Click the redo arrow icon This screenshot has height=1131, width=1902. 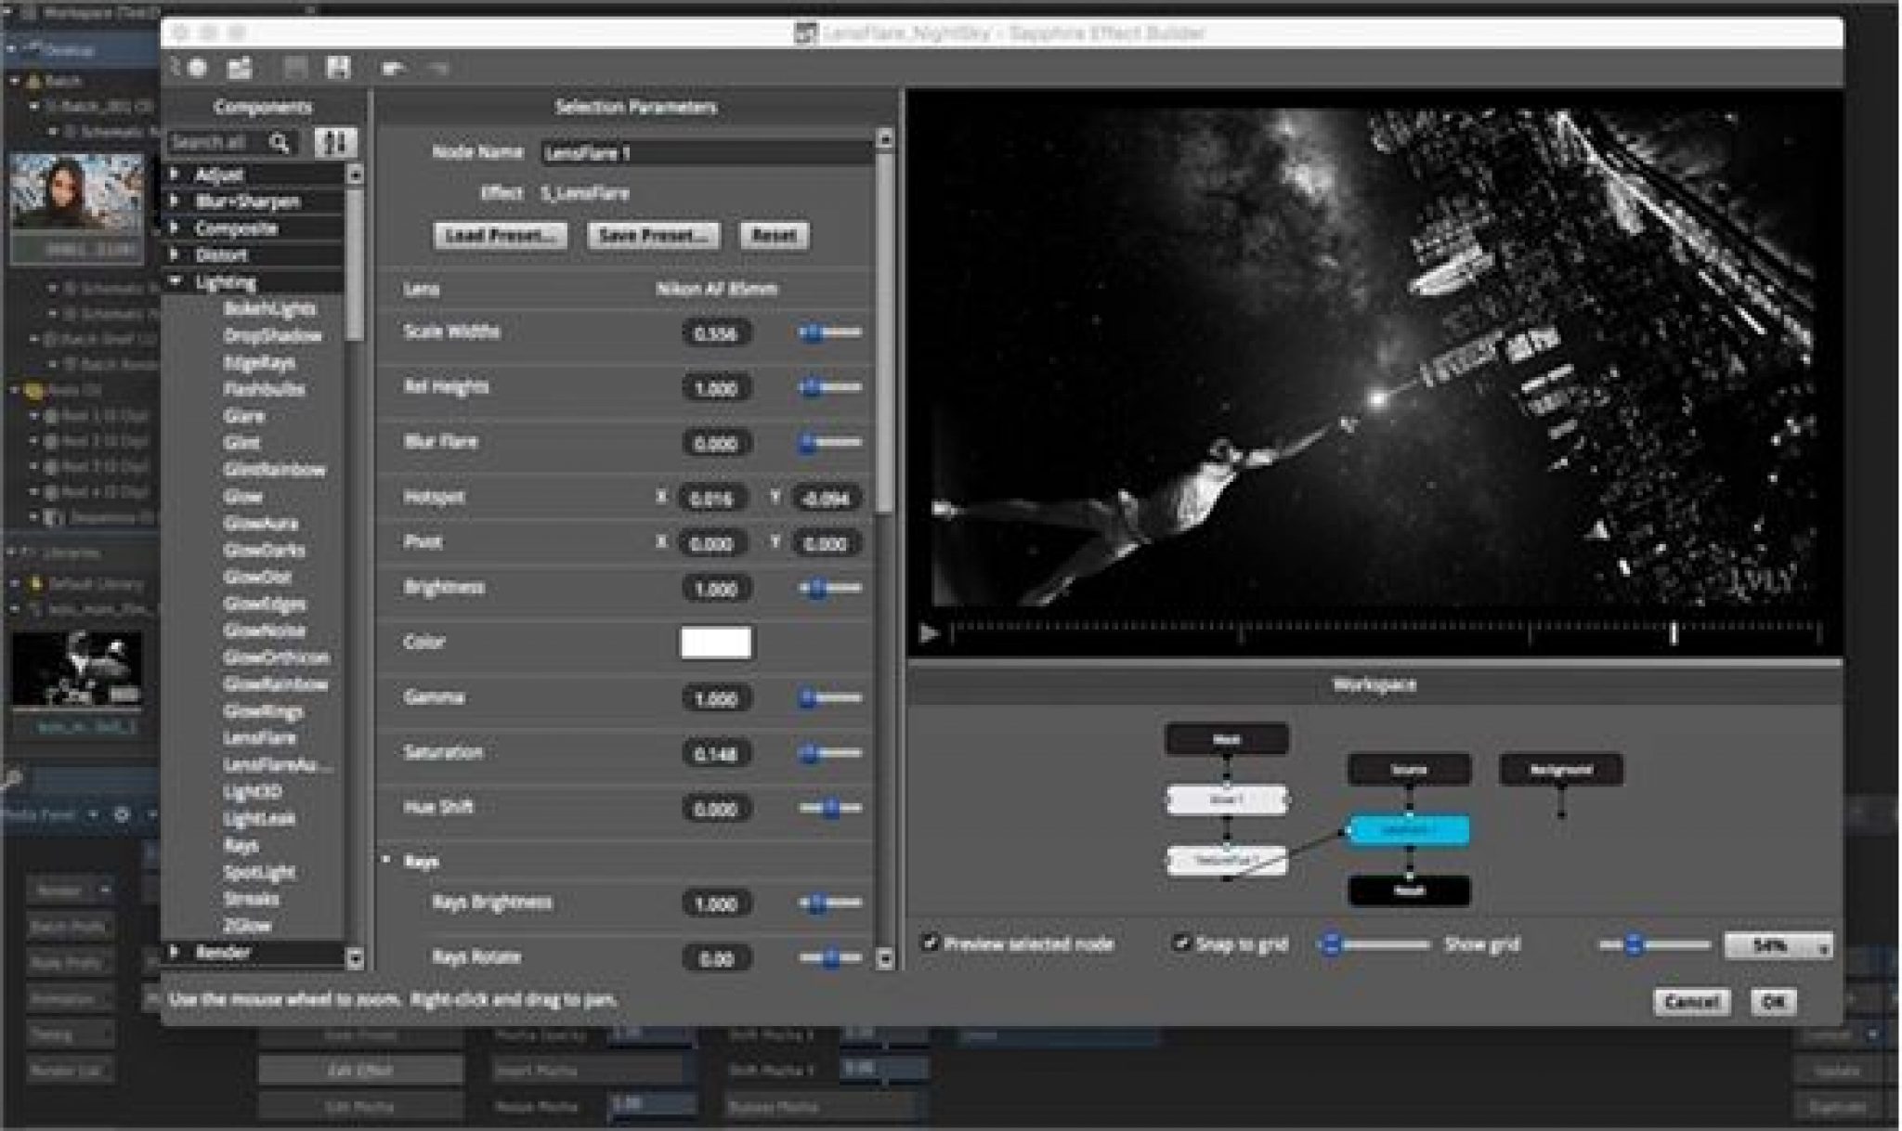(x=437, y=68)
